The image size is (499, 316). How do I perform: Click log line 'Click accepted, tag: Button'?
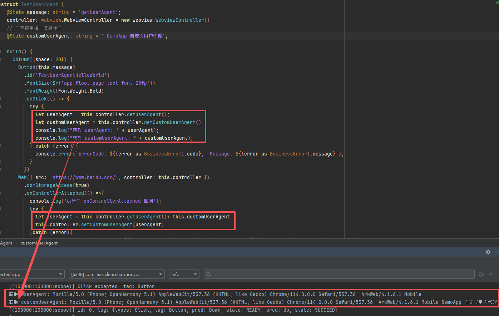coord(82,286)
